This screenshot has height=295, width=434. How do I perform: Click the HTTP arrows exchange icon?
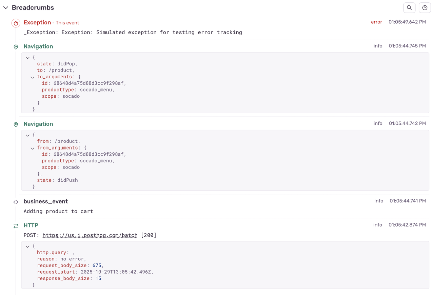point(16,226)
